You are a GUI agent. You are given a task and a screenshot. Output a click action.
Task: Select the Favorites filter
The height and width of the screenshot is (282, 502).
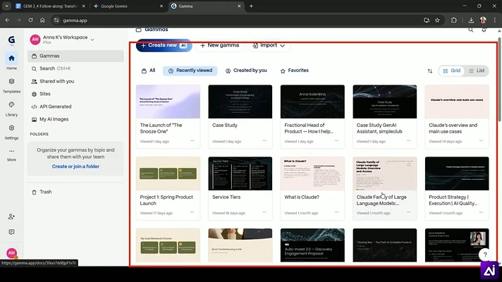point(294,70)
